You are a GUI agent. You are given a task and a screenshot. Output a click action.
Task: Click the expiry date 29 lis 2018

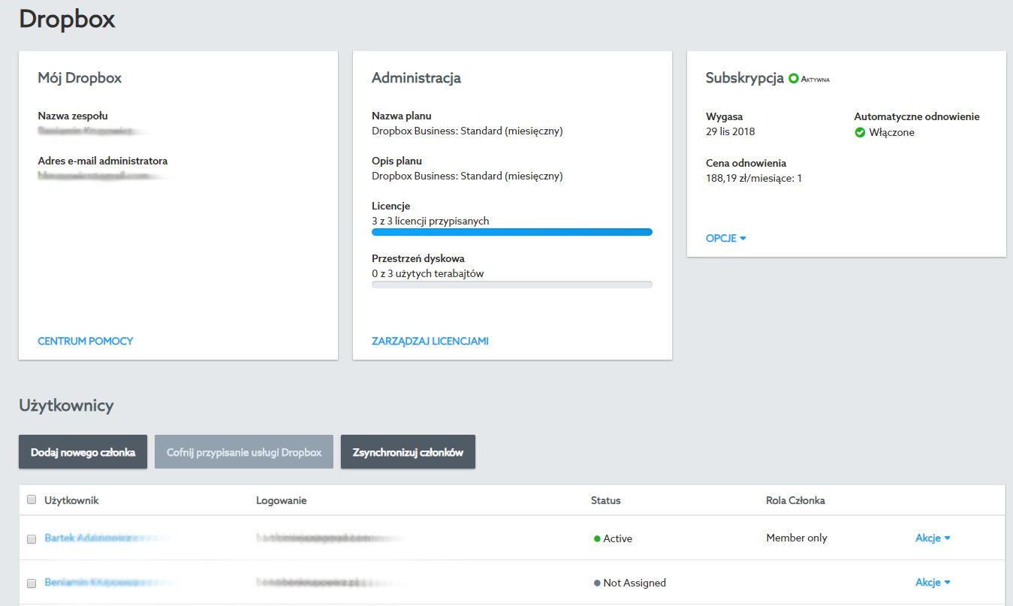tap(731, 131)
